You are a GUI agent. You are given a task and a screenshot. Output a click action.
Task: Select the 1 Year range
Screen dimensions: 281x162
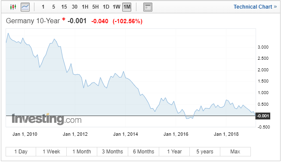(x=174, y=152)
